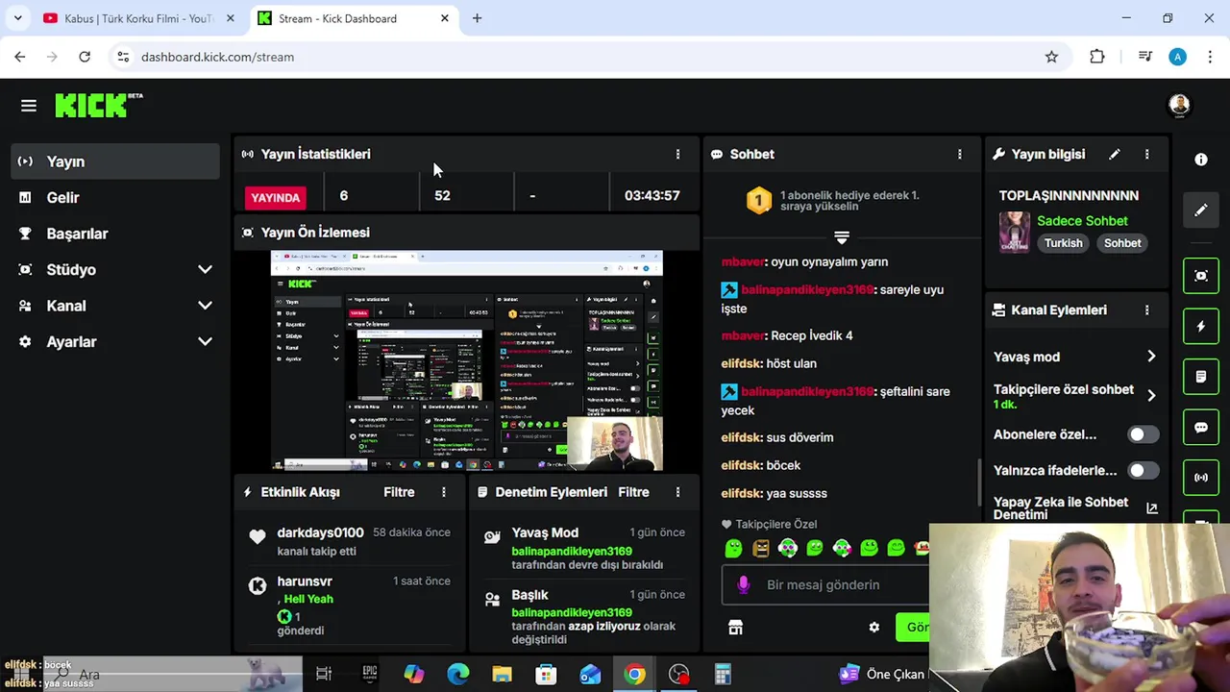
Task: Click the Sohbet tag under stream info
Action: [x=1122, y=243]
